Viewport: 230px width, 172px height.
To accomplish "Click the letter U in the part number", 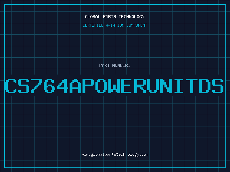I will pos(154,86).
